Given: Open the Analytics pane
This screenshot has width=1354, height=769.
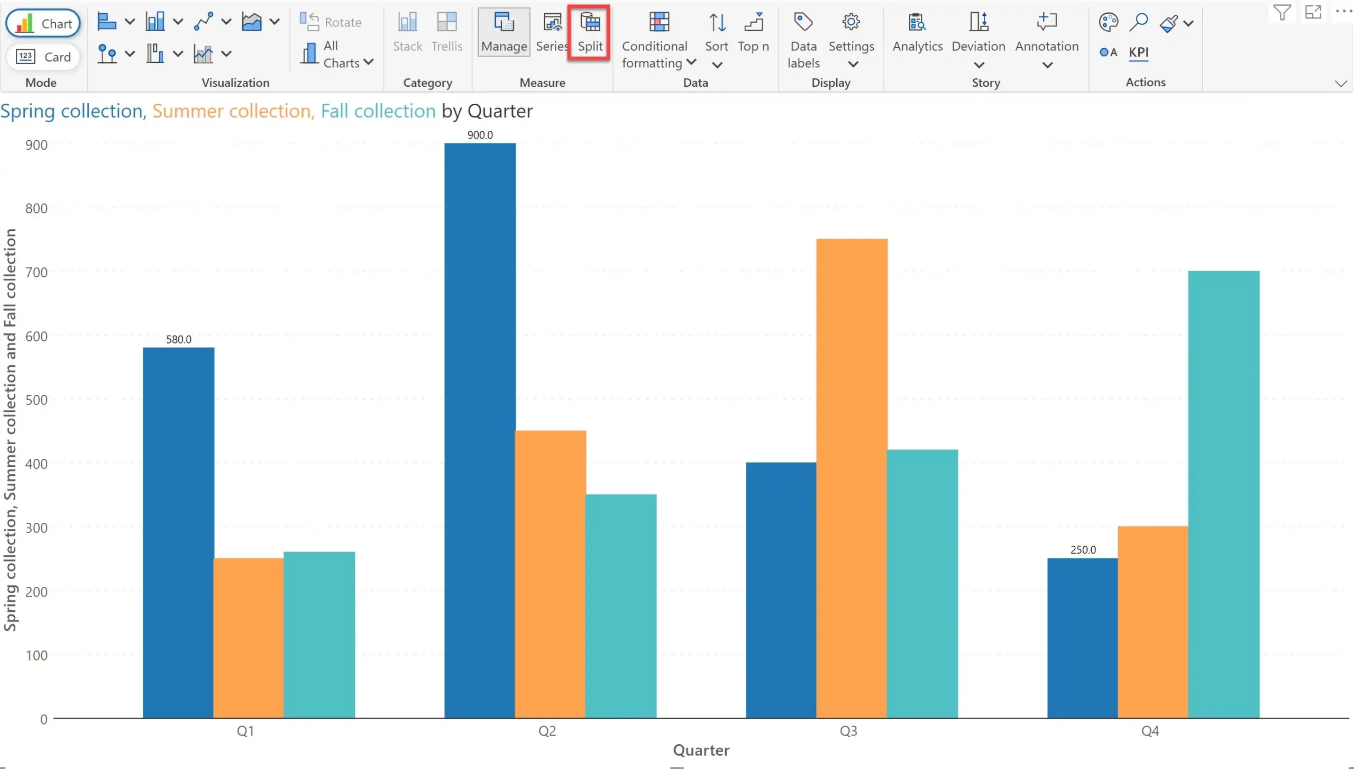Looking at the screenshot, I should point(918,33).
